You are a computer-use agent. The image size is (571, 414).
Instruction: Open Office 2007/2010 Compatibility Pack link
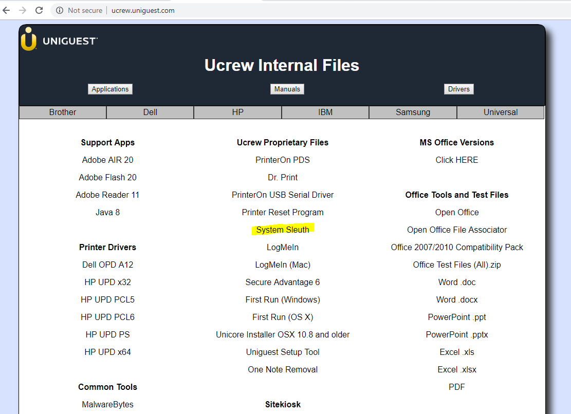457,248
